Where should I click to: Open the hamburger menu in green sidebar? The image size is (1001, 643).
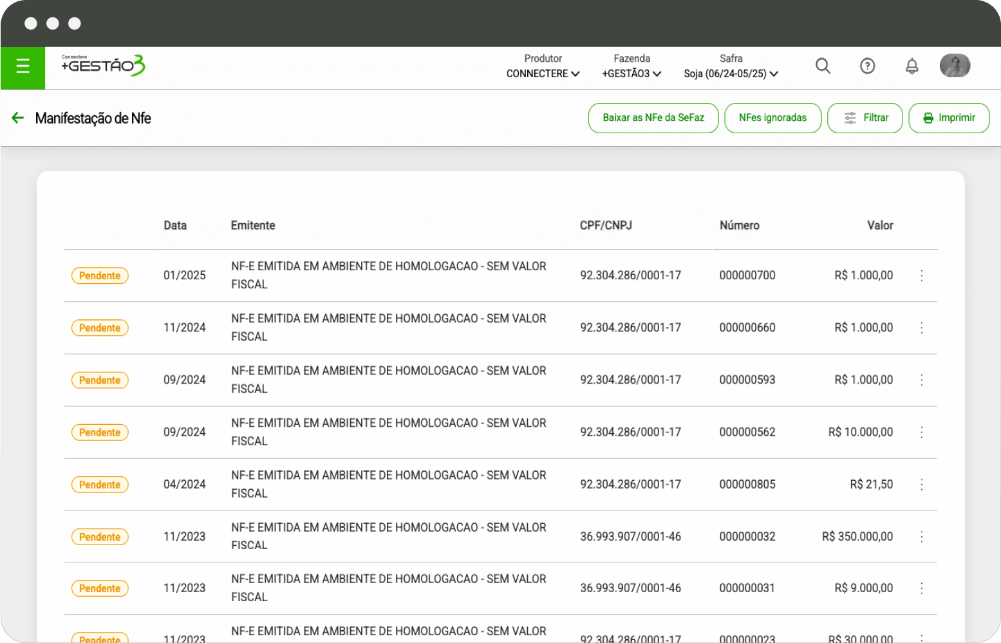click(x=23, y=66)
